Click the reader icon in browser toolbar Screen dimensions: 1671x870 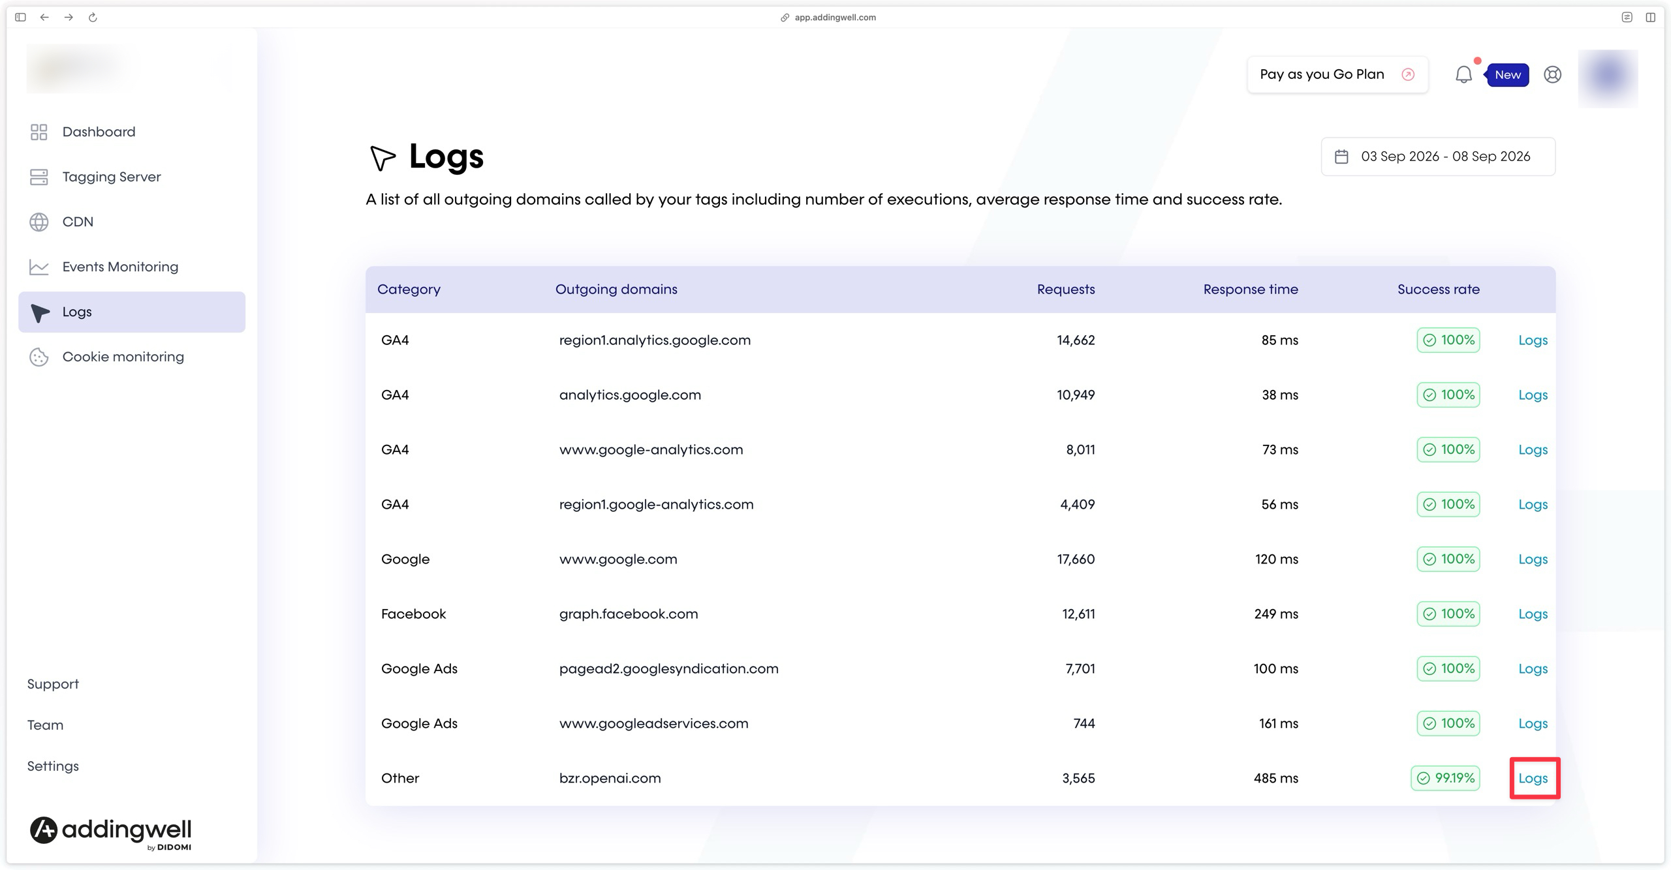tap(1627, 17)
